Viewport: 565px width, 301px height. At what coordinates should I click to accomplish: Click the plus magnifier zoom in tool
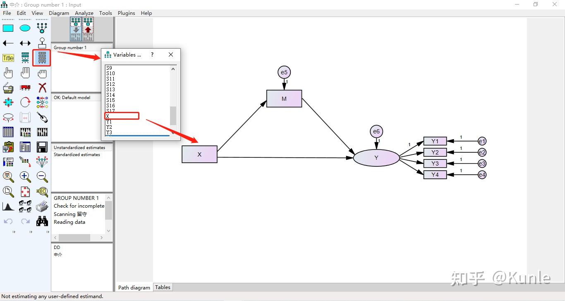25,177
